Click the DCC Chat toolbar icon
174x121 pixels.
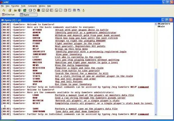47,10
